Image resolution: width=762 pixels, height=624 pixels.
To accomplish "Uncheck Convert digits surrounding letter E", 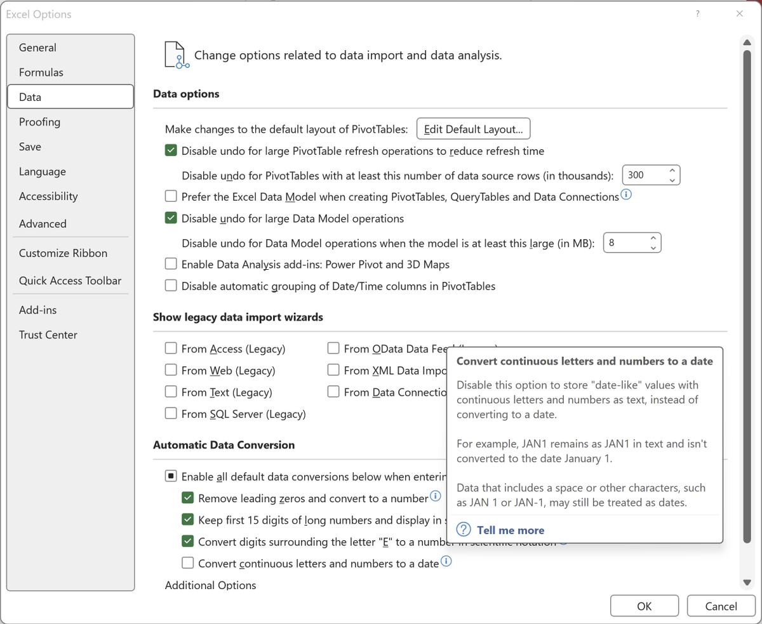I will tap(188, 541).
